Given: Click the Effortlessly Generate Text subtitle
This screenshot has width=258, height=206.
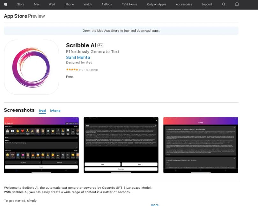Looking at the screenshot, I should 93,52.
